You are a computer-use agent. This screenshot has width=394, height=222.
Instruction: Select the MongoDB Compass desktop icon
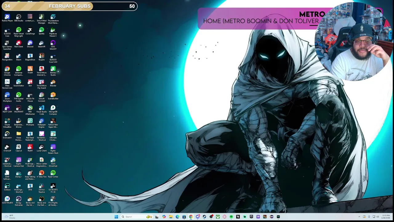pos(53,110)
